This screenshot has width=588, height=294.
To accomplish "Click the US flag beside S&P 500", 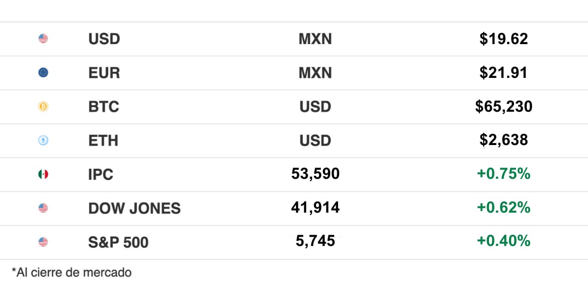I will (x=43, y=242).
